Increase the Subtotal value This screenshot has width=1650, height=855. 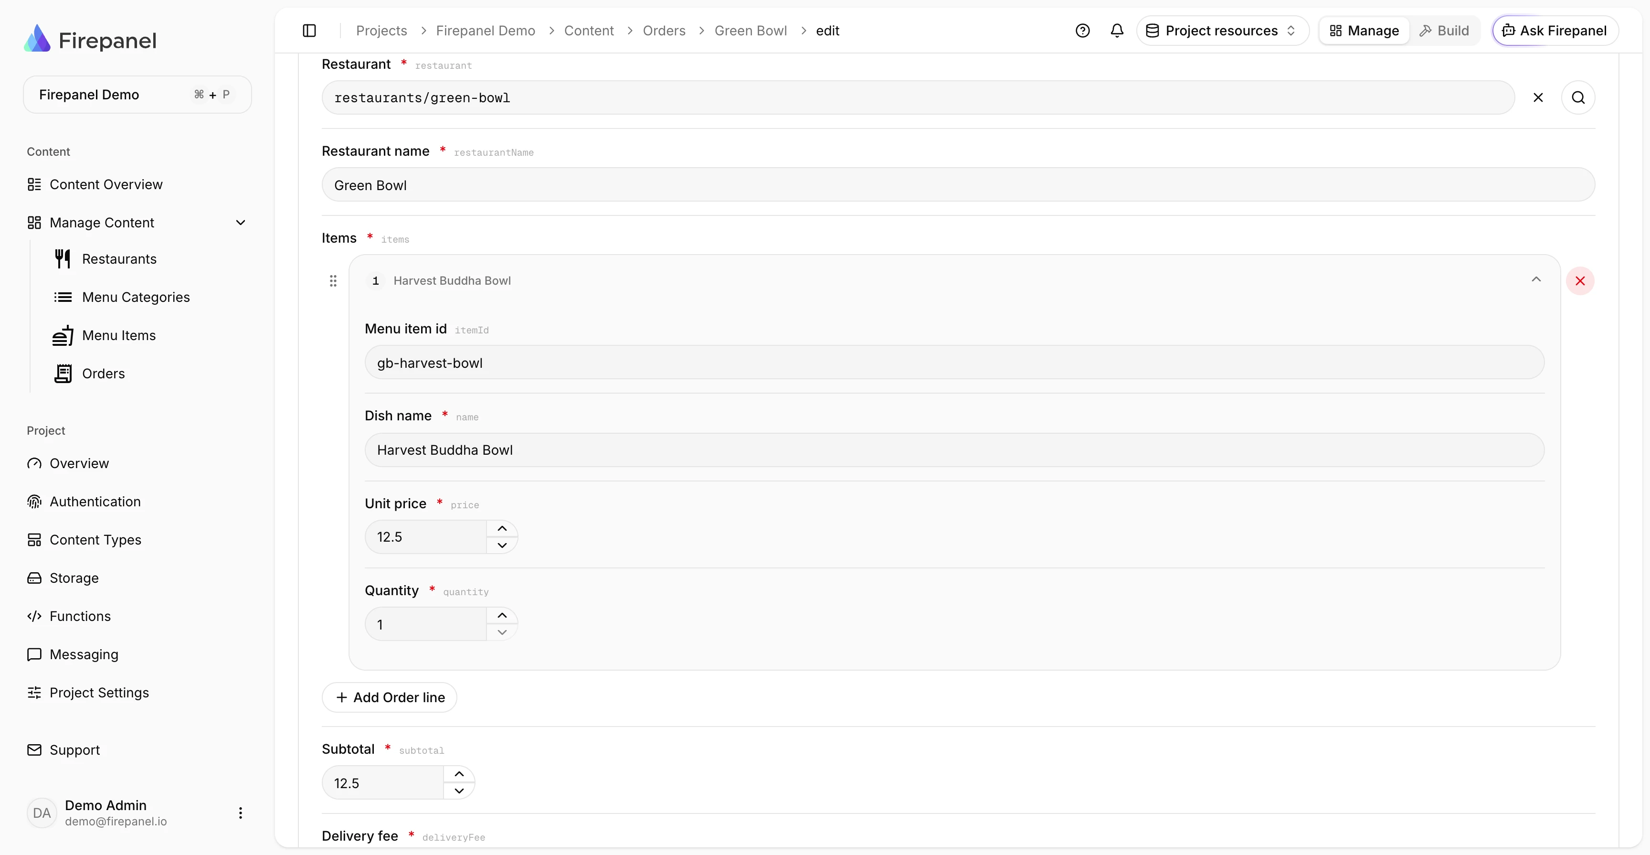(459, 774)
